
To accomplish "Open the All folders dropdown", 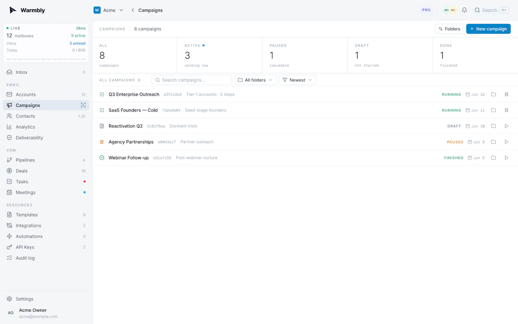I will [255, 80].
